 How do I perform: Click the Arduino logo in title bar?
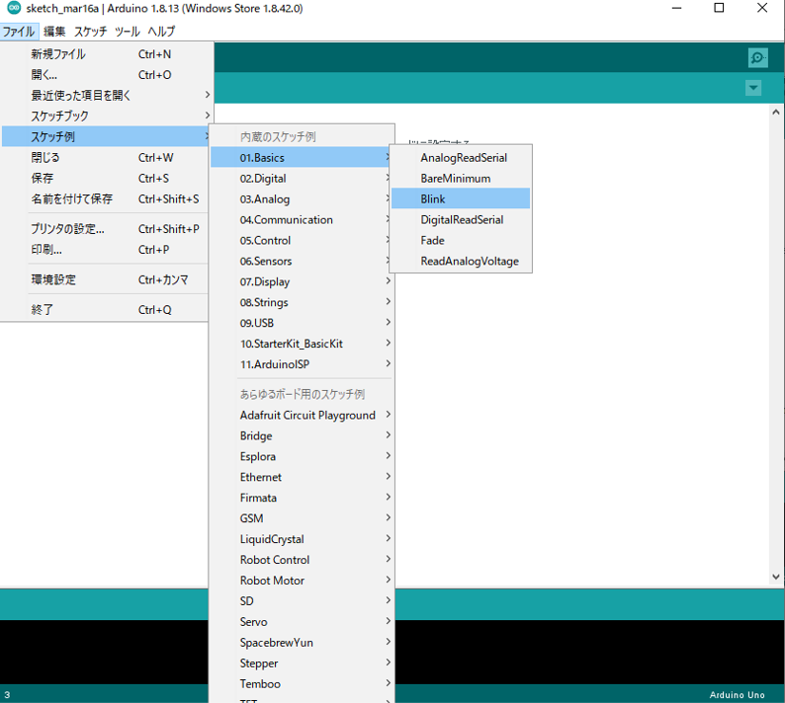pyautogui.click(x=14, y=8)
